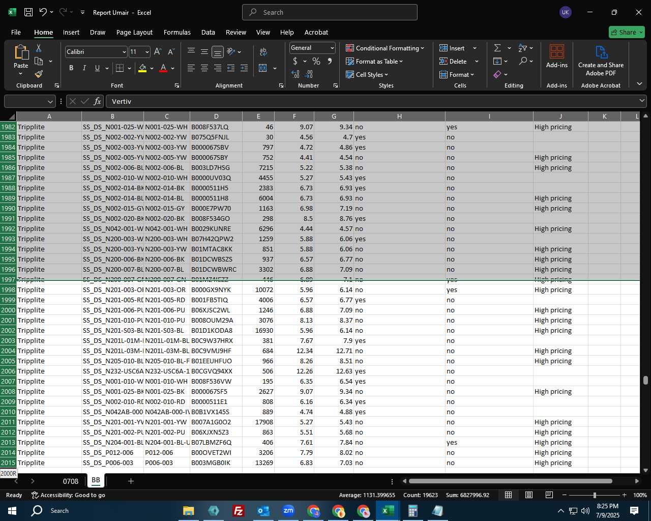Open the Name Box dropdown arrow
The height and width of the screenshot is (521, 651).
(50, 101)
